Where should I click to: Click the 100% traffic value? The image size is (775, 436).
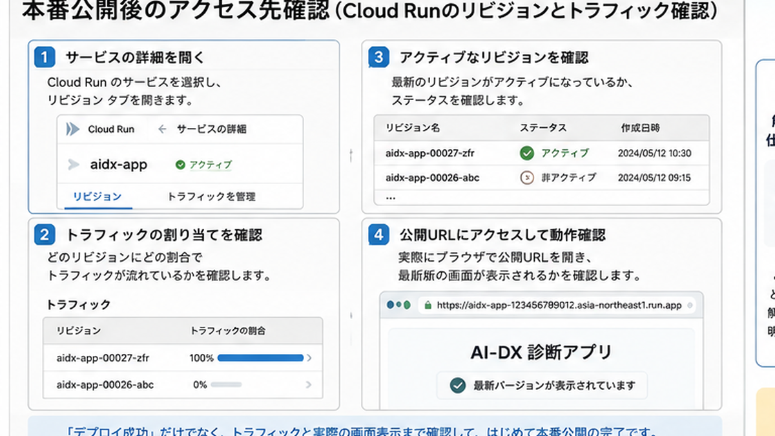(202, 357)
